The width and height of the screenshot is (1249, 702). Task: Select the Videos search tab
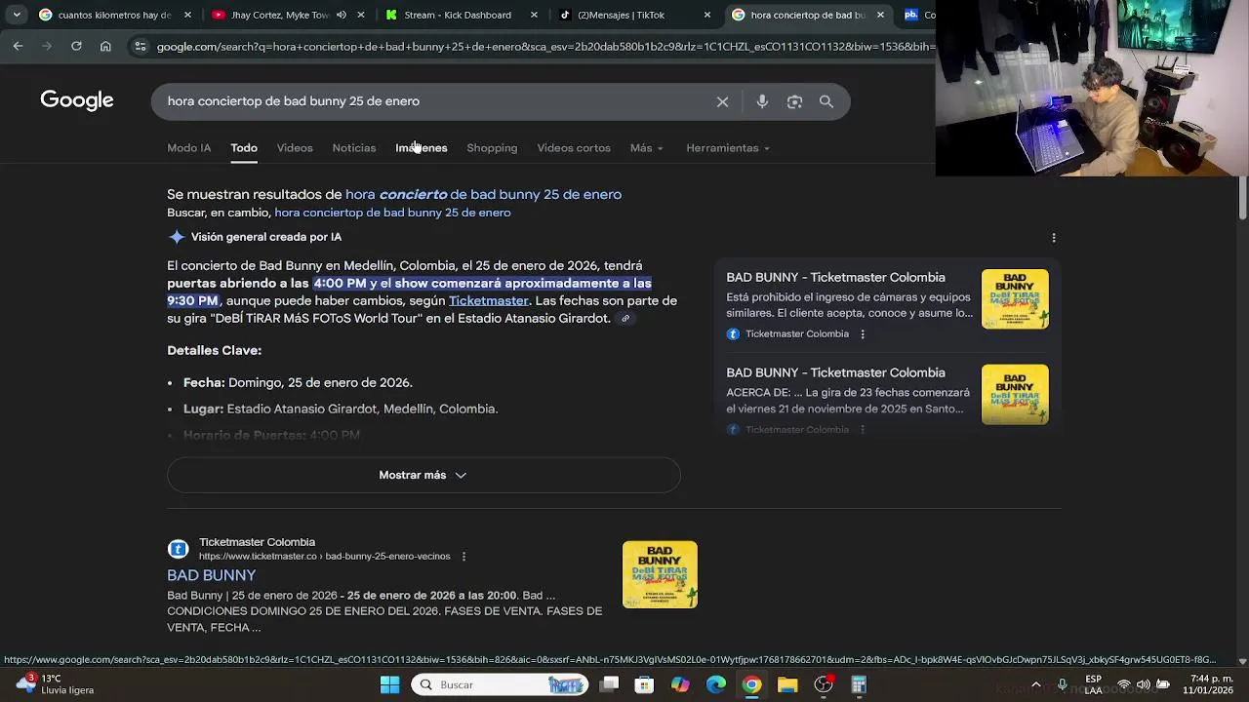[x=295, y=148]
